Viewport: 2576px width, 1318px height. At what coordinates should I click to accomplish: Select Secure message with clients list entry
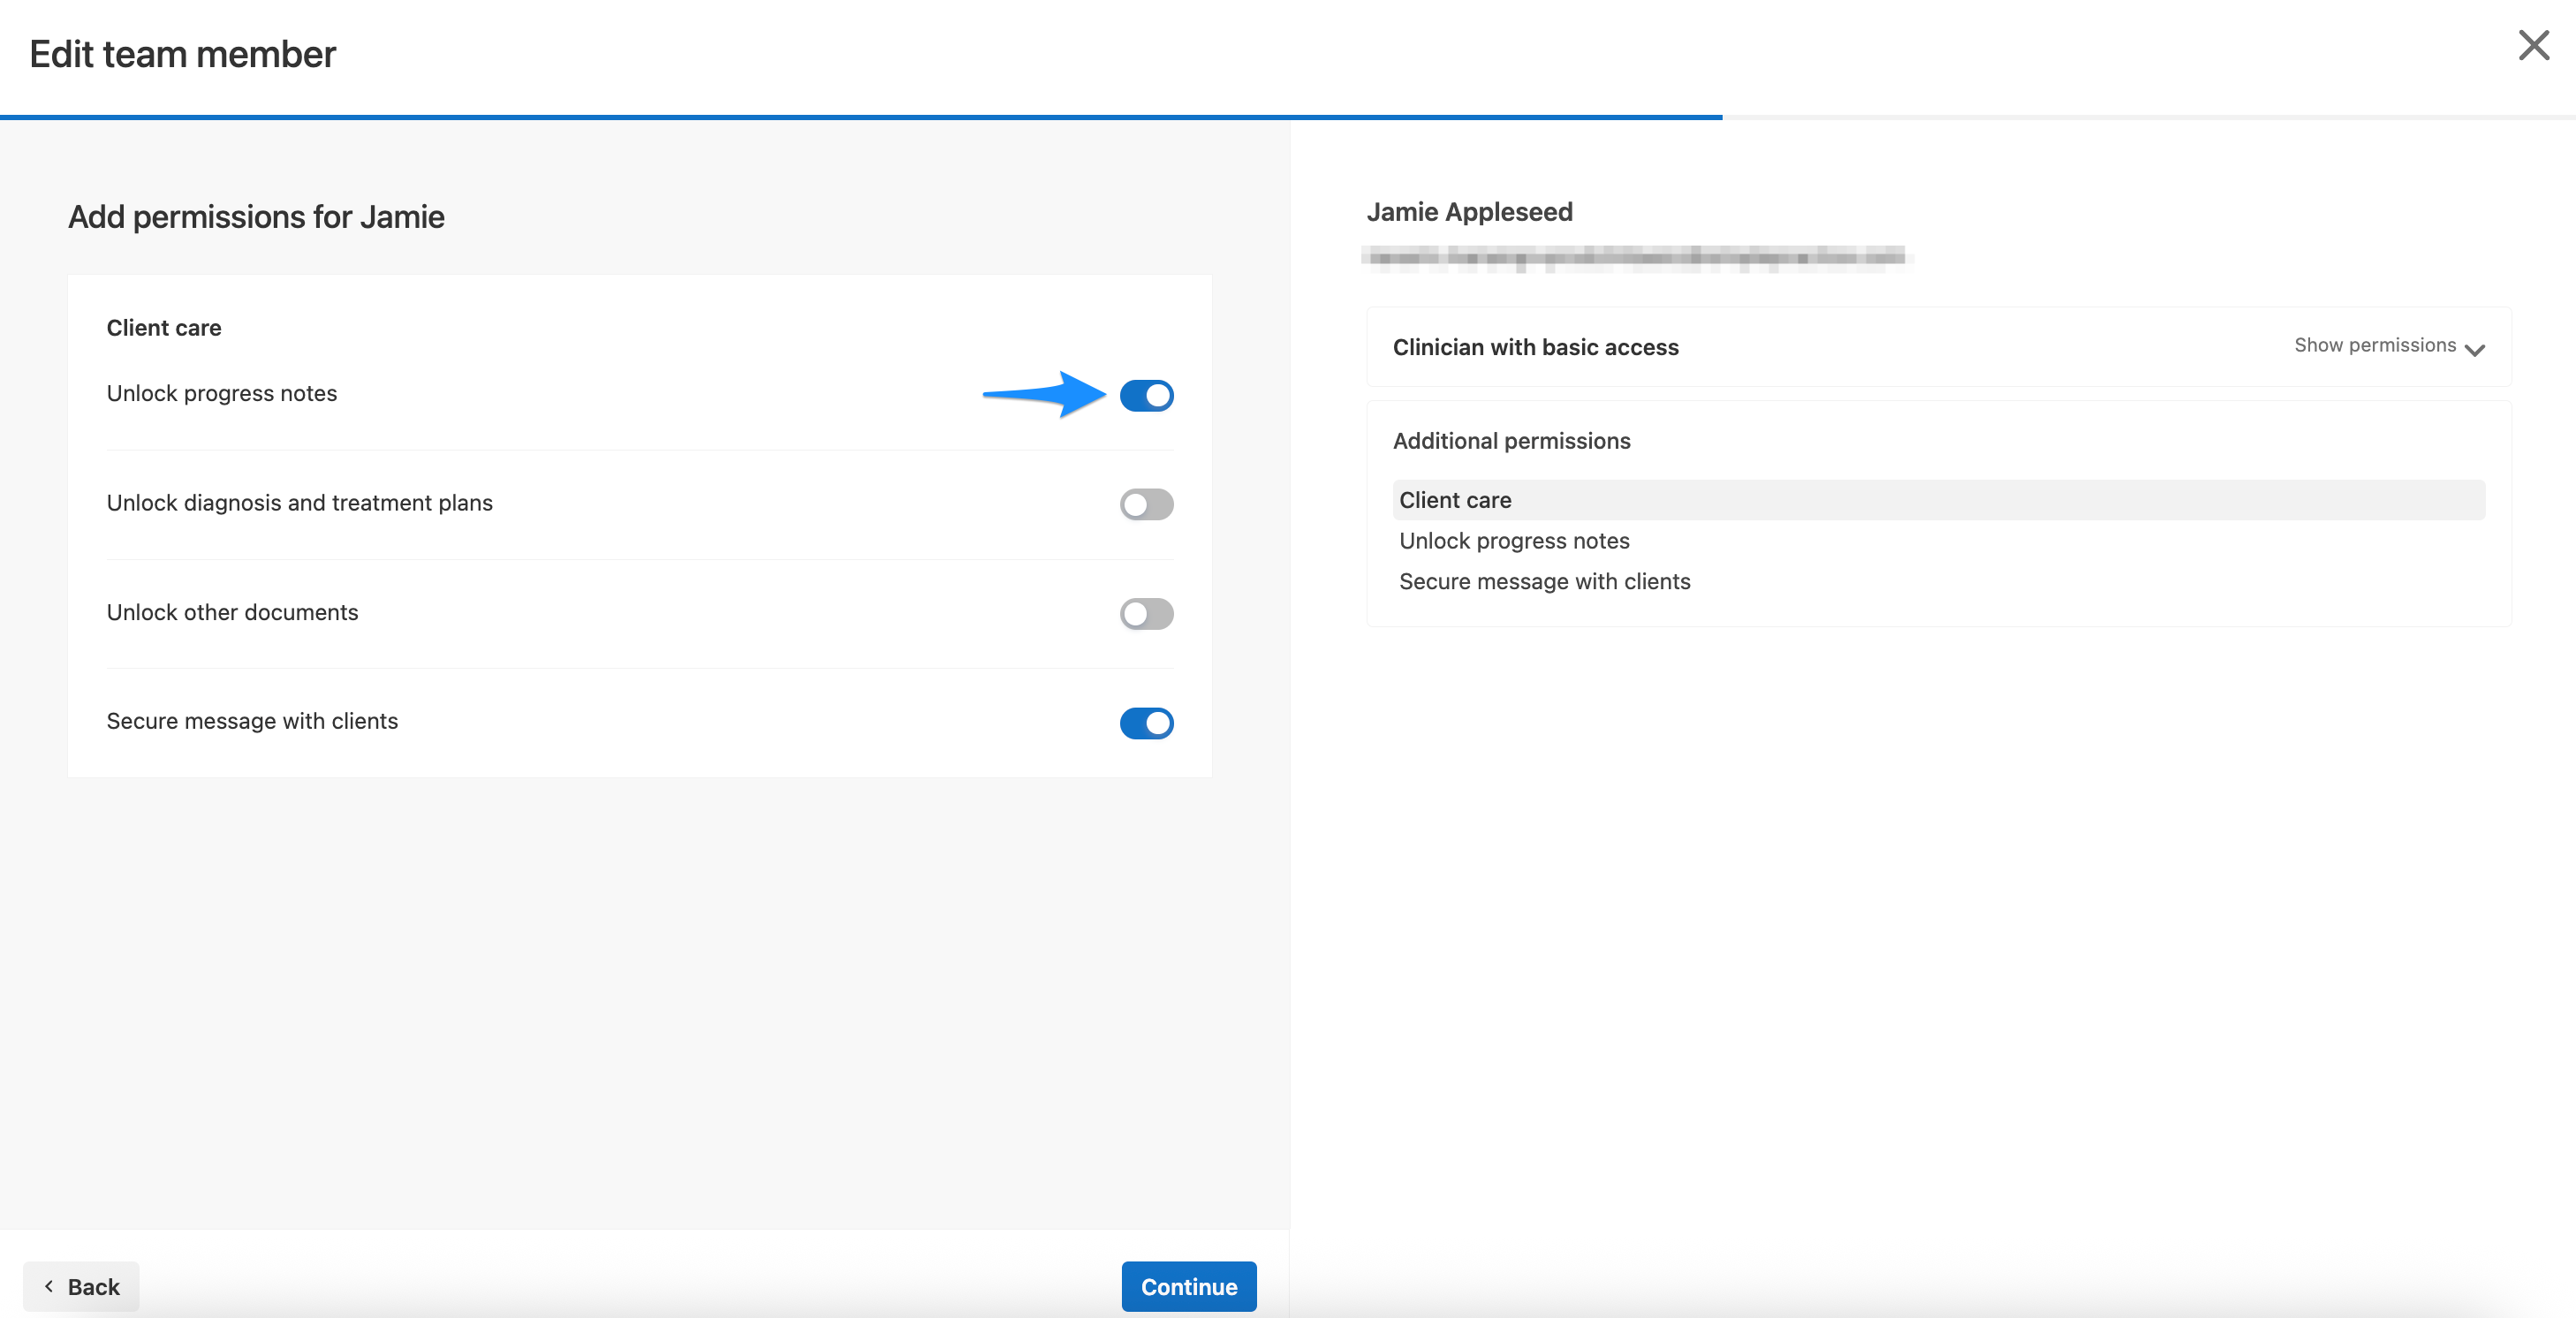(x=1544, y=581)
